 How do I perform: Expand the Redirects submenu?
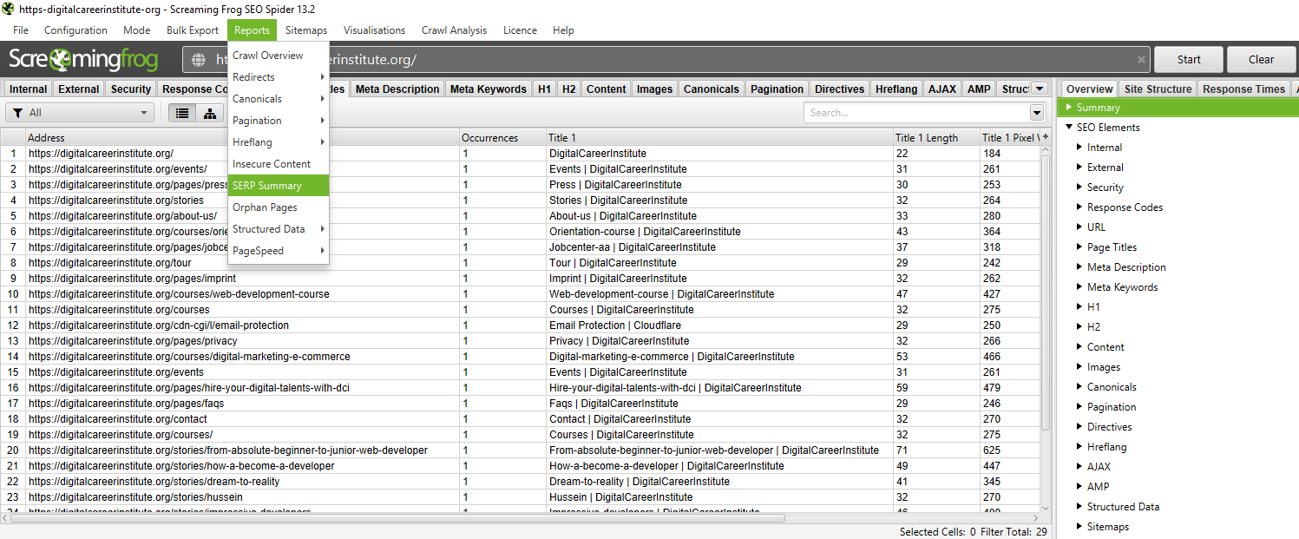279,77
